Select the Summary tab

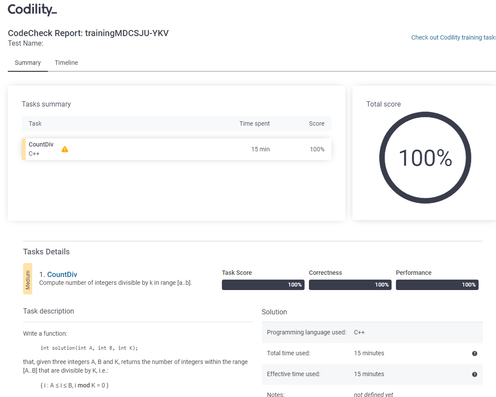click(x=28, y=63)
